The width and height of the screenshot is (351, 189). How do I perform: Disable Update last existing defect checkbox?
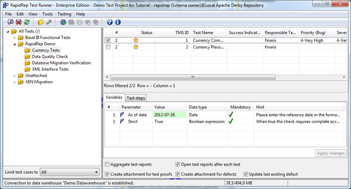[x=246, y=174]
